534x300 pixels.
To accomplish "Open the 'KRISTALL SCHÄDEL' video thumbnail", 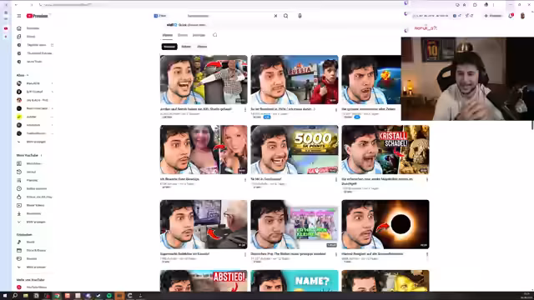I will point(385,150).
